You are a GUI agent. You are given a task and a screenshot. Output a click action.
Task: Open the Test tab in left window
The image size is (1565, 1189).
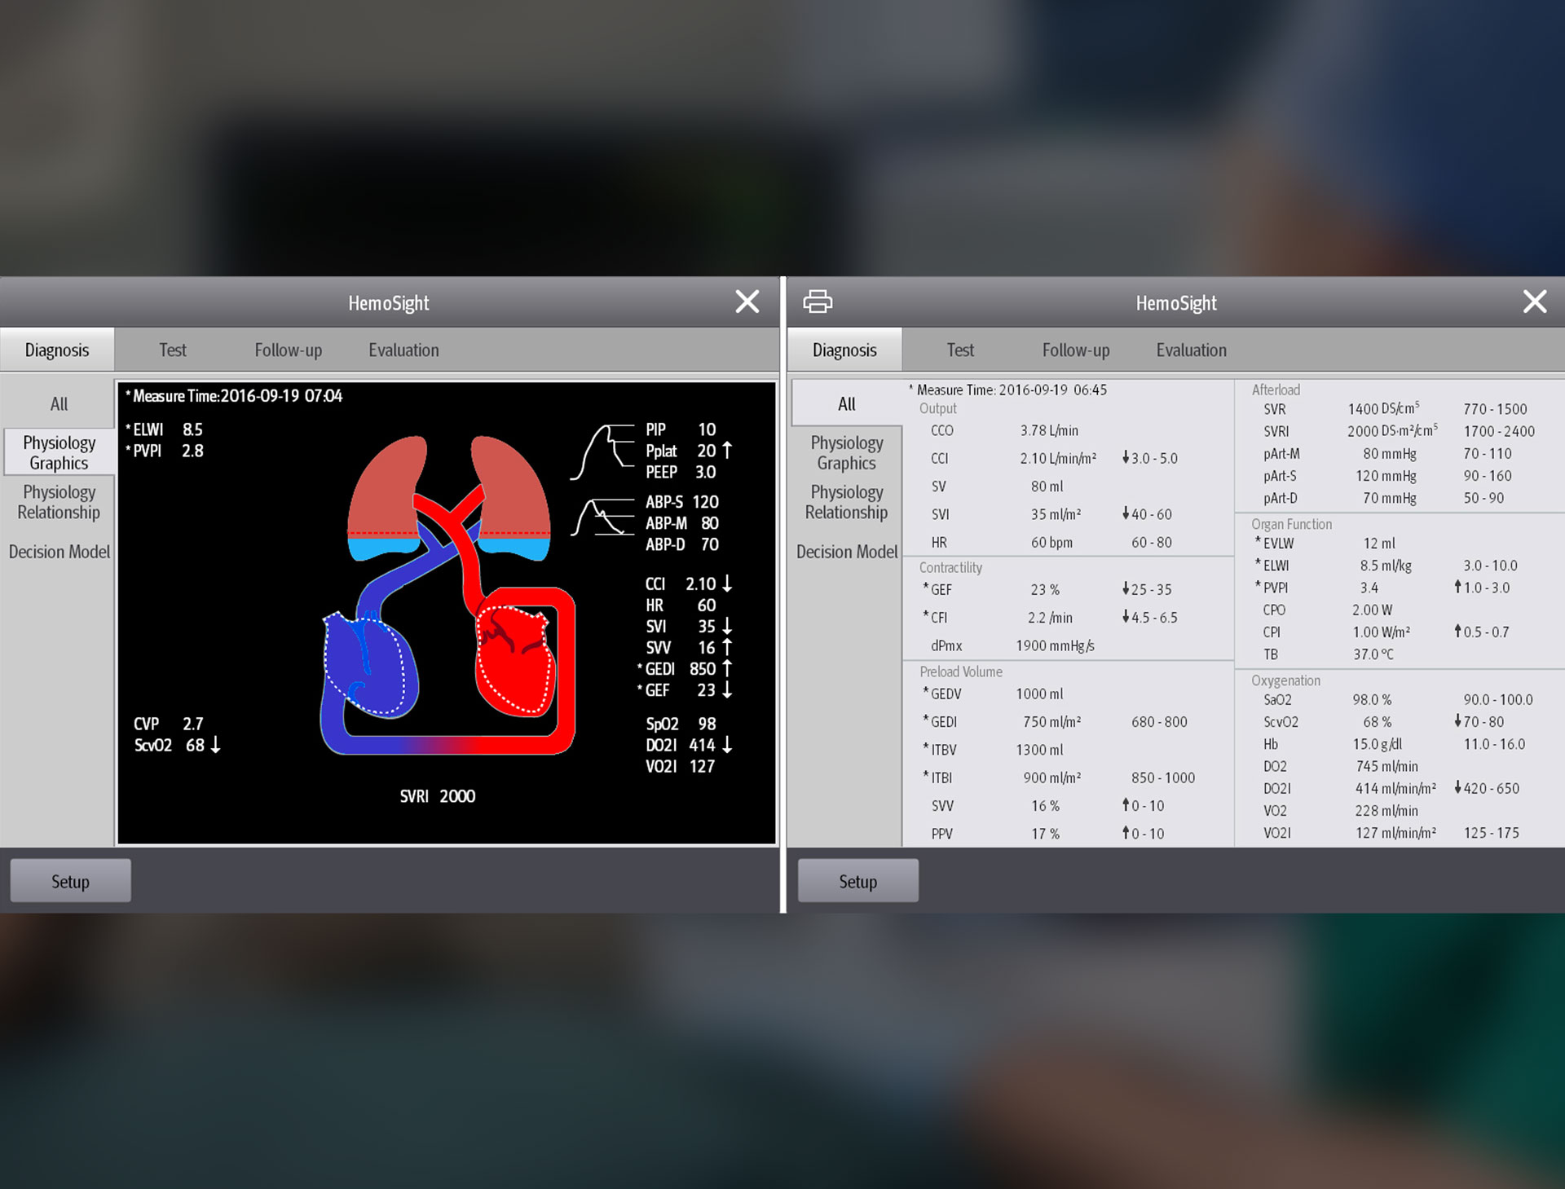coord(172,350)
